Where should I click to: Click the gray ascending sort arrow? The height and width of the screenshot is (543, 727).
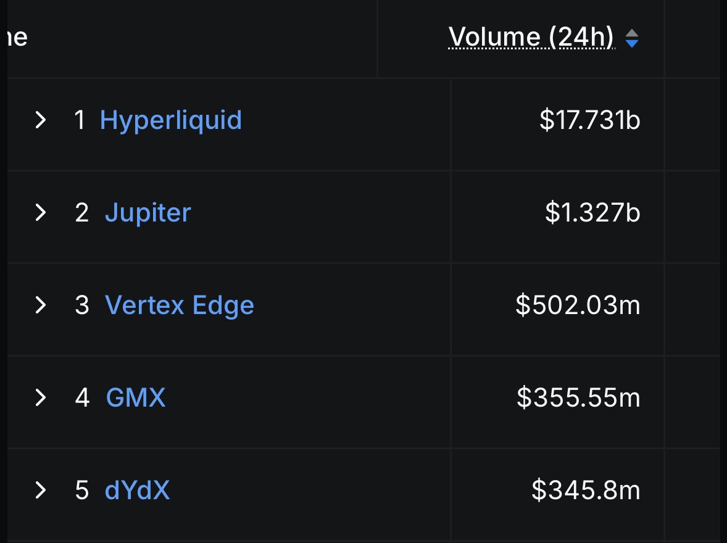632,33
